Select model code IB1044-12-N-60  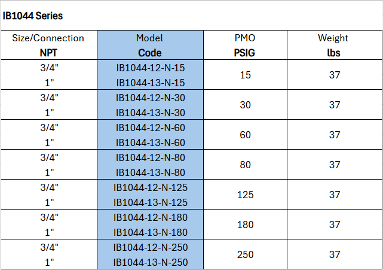(x=150, y=128)
